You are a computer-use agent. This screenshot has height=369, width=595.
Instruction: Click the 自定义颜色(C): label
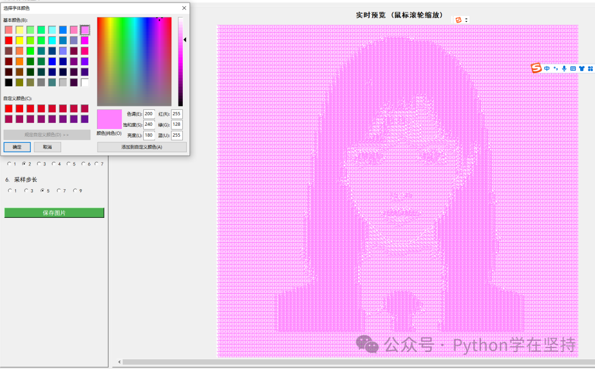[18, 98]
